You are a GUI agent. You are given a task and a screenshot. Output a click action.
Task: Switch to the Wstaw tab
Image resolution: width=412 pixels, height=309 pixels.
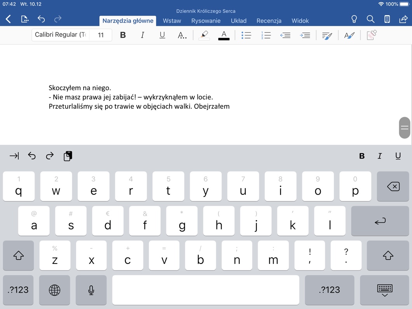(172, 21)
